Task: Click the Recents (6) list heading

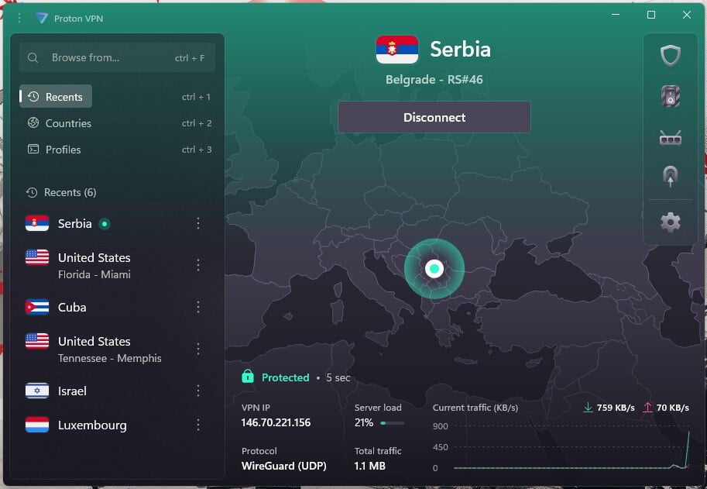Action: [70, 193]
